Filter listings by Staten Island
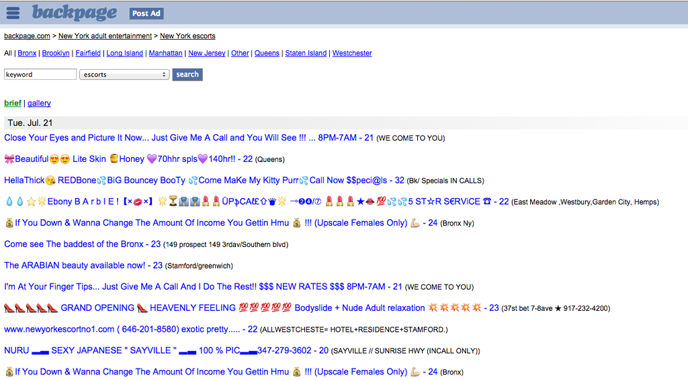688x380 pixels. [x=306, y=53]
